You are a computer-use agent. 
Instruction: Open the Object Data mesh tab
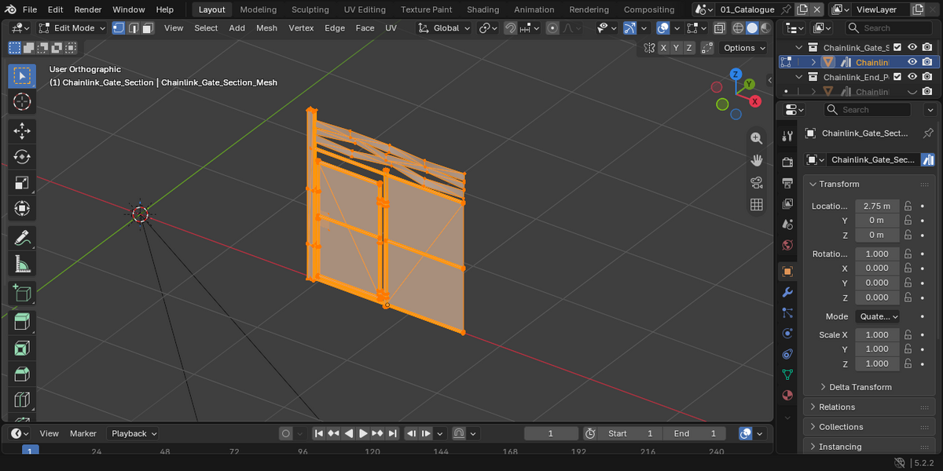pyautogui.click(x=787, y=374)
